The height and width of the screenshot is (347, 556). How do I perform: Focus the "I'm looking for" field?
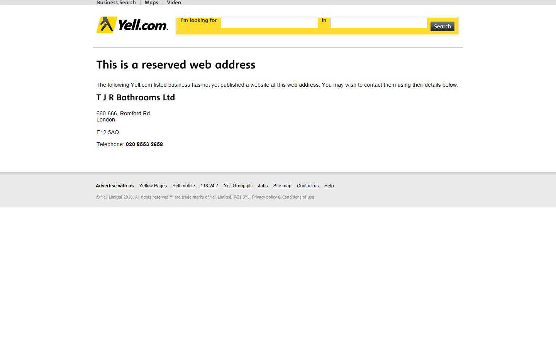pyautogui.click(x=269, y=23)
